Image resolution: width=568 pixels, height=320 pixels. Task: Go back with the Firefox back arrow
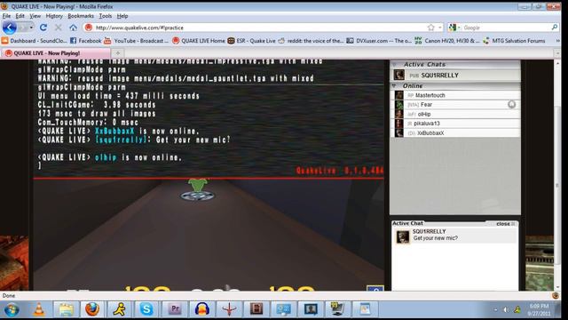10,28
